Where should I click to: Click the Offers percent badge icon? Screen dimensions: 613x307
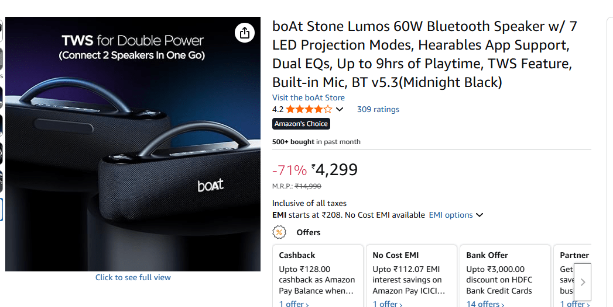pyautogui.click(x=279, y=232)
